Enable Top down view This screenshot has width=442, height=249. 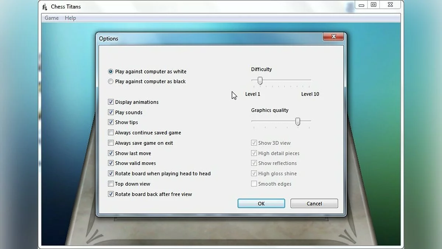pyautogui.click(x=110, y=184)
